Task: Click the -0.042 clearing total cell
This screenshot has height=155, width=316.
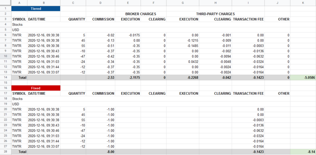Action: pos(215,77)
